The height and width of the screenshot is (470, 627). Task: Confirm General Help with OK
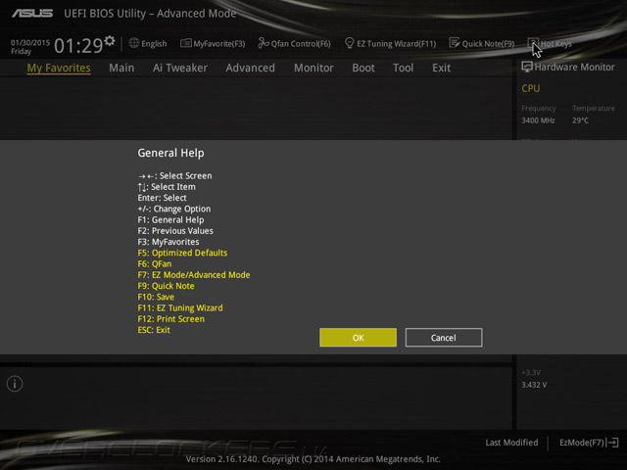coord(359,338)
